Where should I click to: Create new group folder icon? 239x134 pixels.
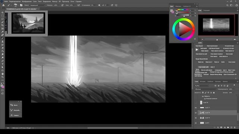click(228, 127)
